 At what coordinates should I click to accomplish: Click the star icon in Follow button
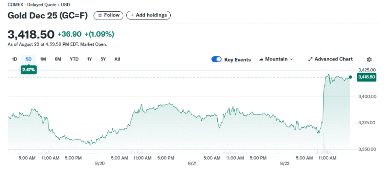coord(100,15)
